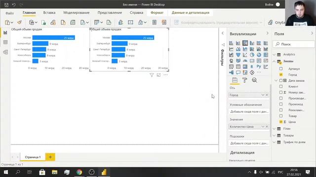Expand the План table in Fields
316x177 pixels.
[x=274, y=129]
